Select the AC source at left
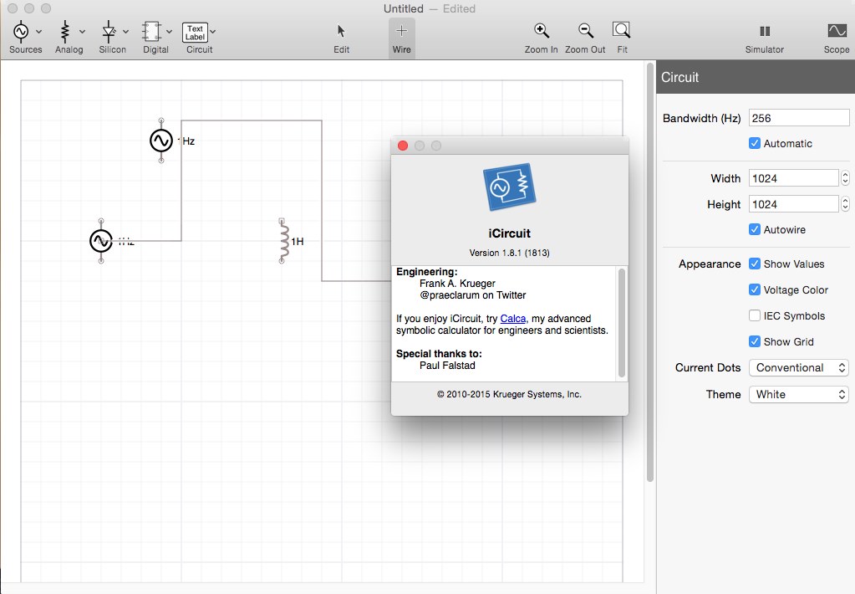 click(x=101, y=241)
